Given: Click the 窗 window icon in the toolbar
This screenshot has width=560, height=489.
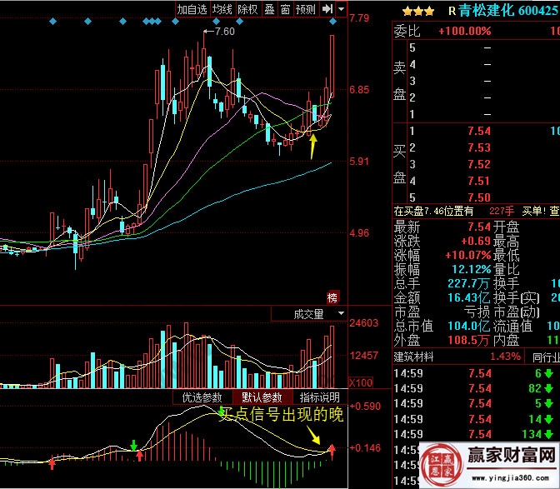Looking at the screenshot, I should coord(285,9).
